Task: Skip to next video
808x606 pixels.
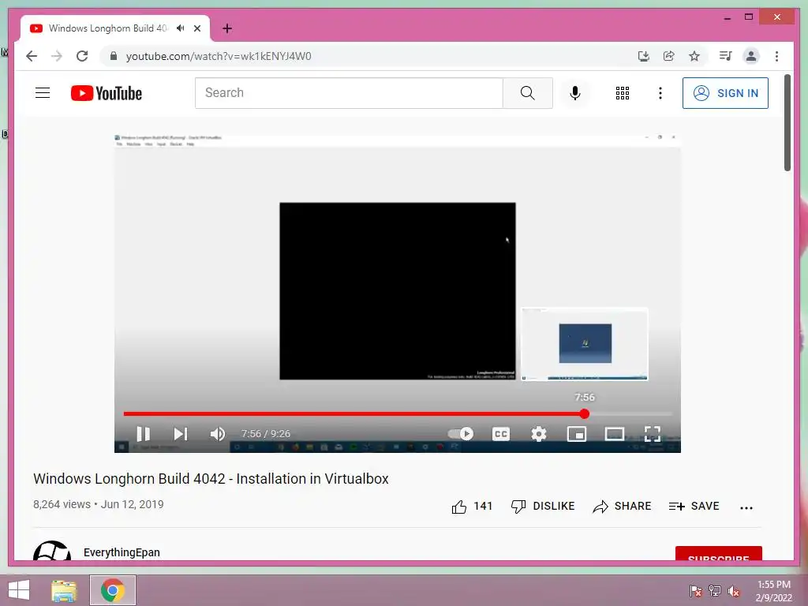Action: 181,434
